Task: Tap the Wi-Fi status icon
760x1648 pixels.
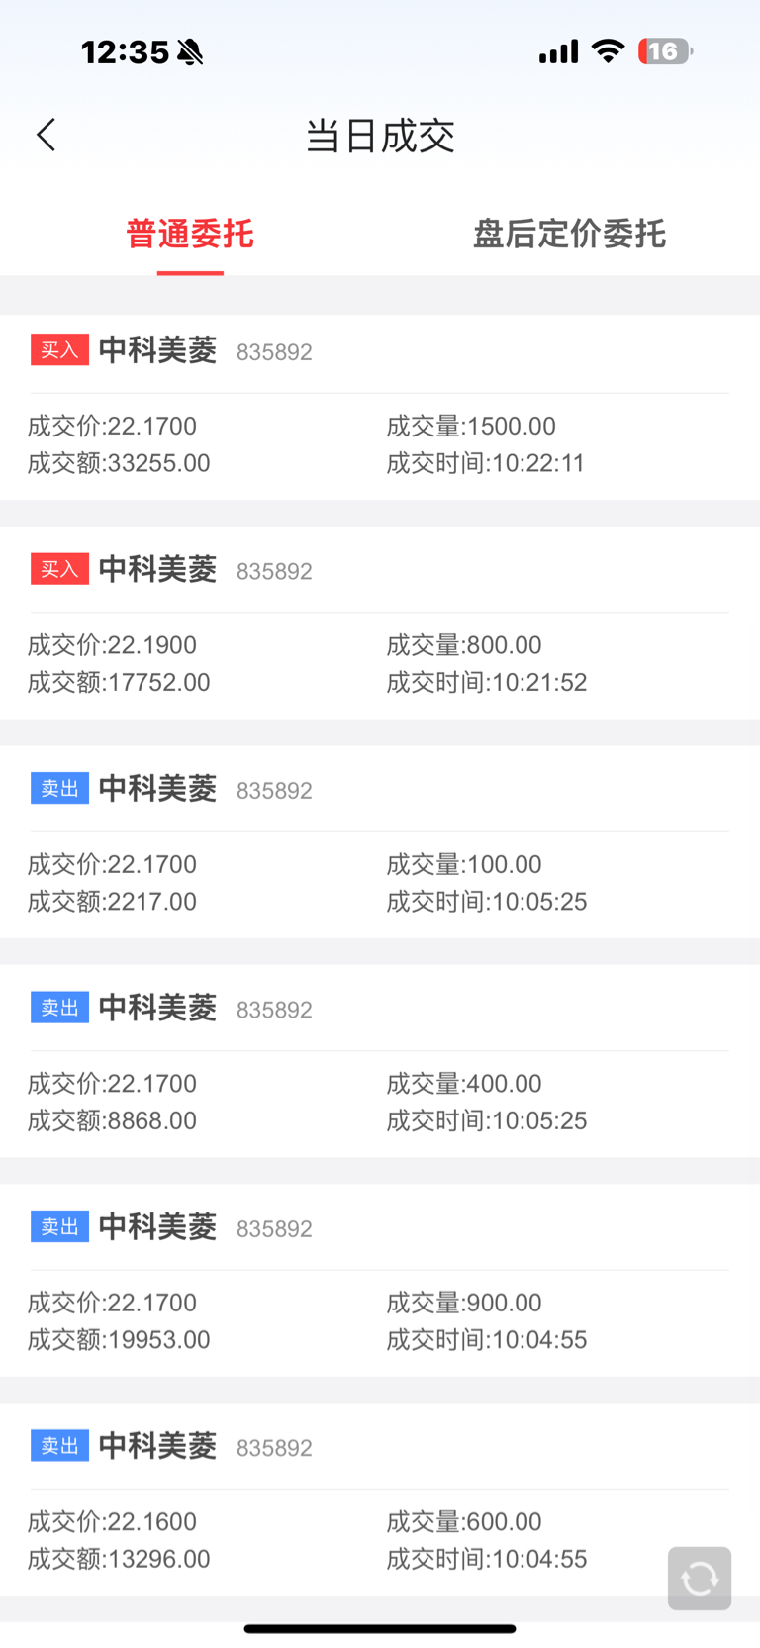Action: tap(608, 51)
